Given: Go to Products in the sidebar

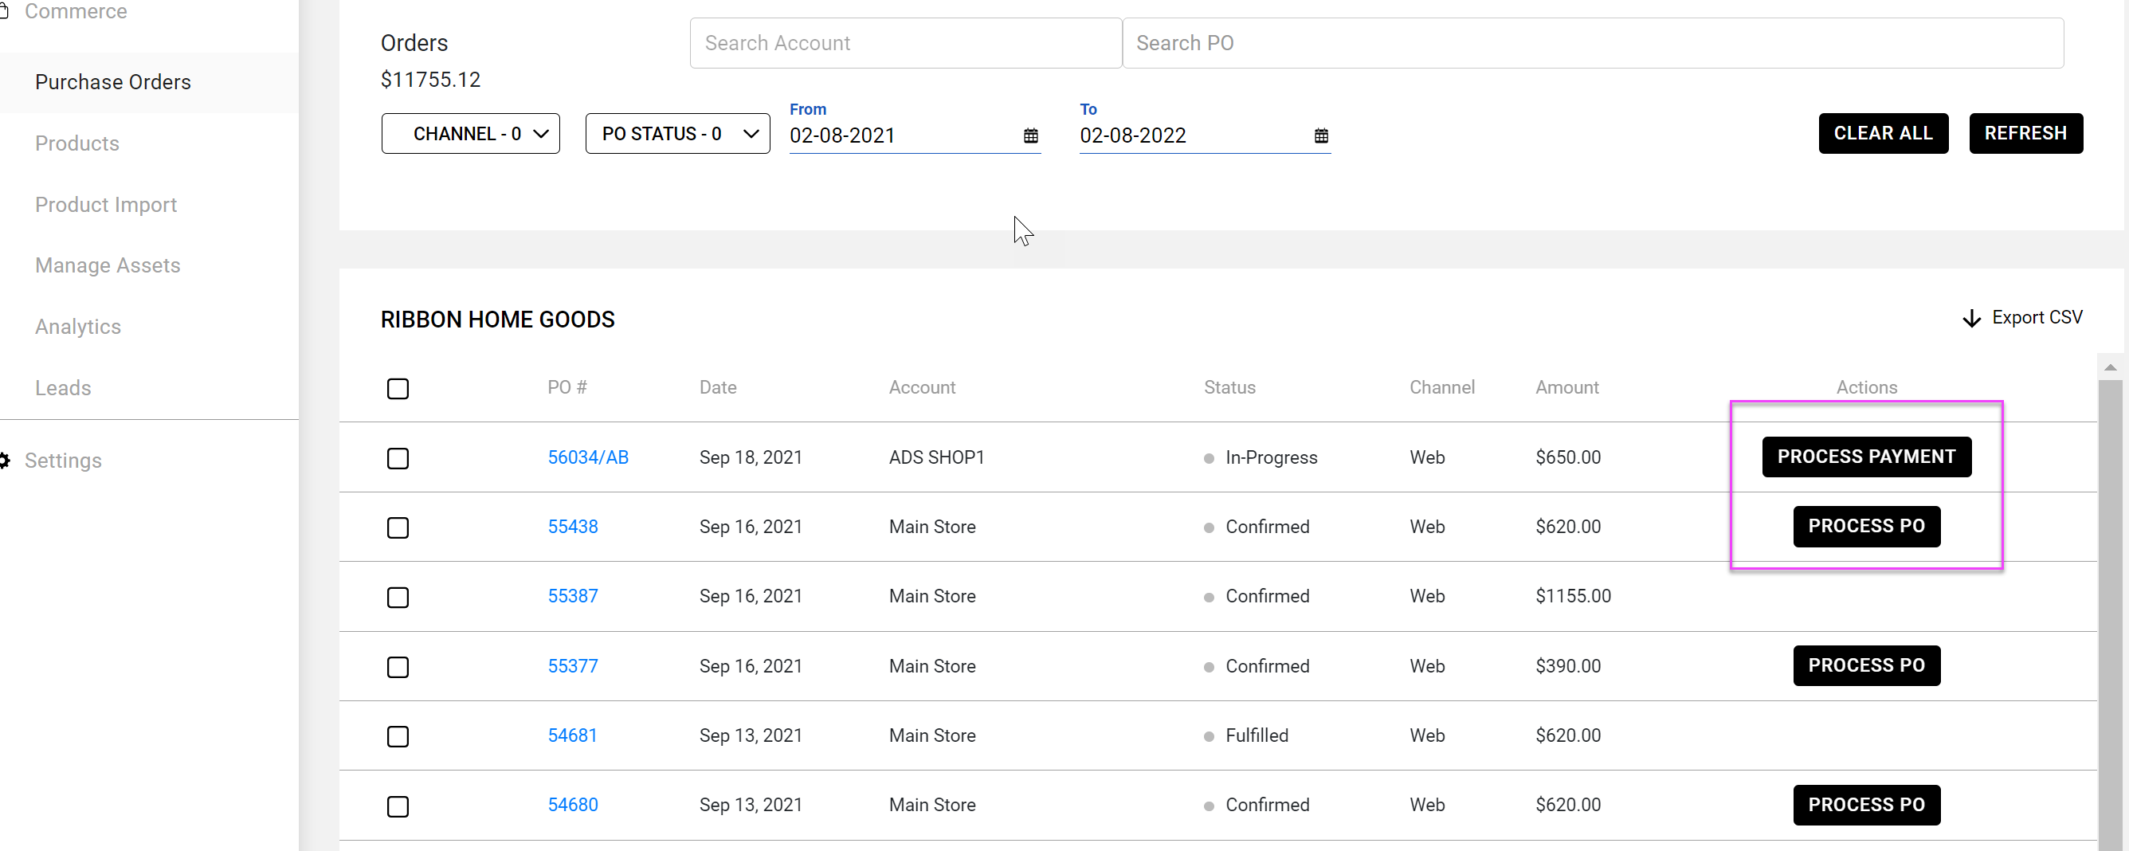Looking at the screenshot, I should [76, 143].
